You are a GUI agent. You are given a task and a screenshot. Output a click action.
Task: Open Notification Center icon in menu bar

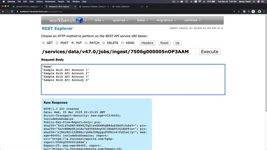click(x=263, y=2)
